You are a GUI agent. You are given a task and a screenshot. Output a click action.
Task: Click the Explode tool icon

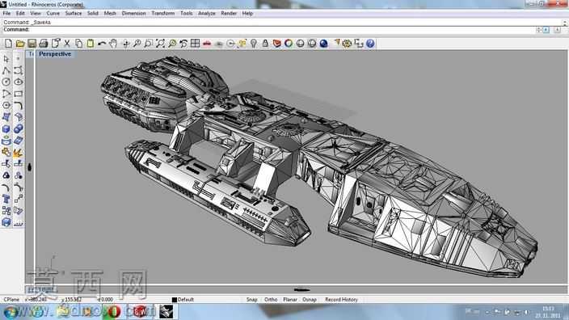click(18, 152)
